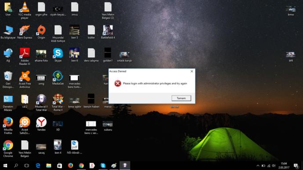Select the subaru image file
The height and width of the screenshot is (170, 303).
click(108, 126)
